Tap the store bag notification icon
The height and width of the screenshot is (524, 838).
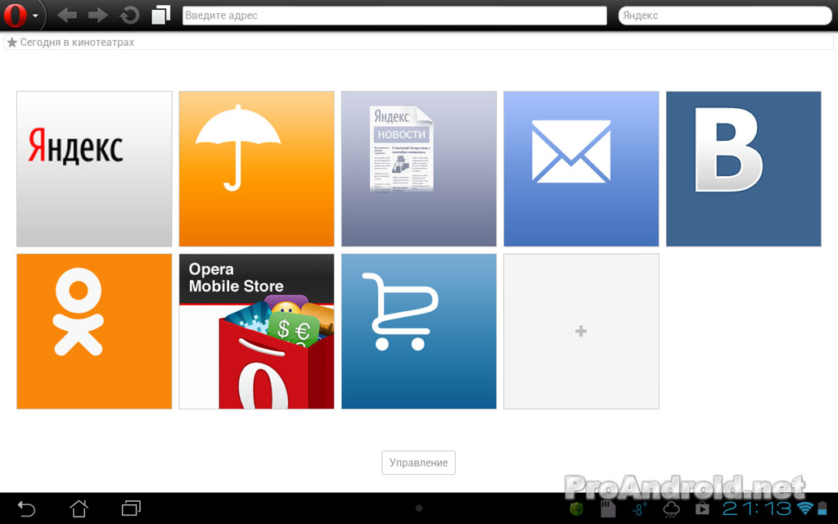point(702,508)
